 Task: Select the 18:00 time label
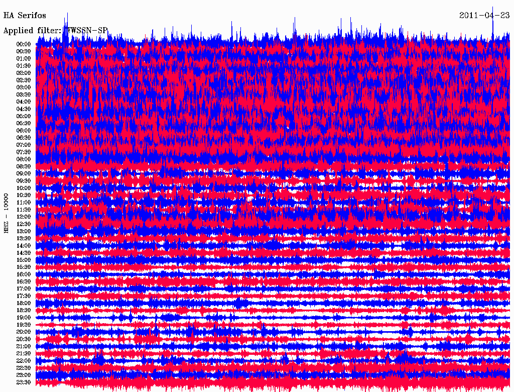pyautogui.click(x=24, y=303)
